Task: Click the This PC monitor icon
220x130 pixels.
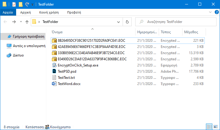Action: click(x=9, y=46)
